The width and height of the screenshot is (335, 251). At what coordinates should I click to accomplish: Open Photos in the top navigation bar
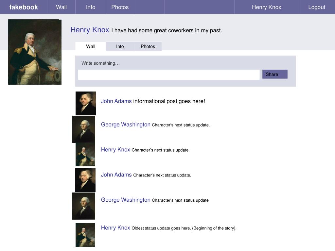(120, 7)
